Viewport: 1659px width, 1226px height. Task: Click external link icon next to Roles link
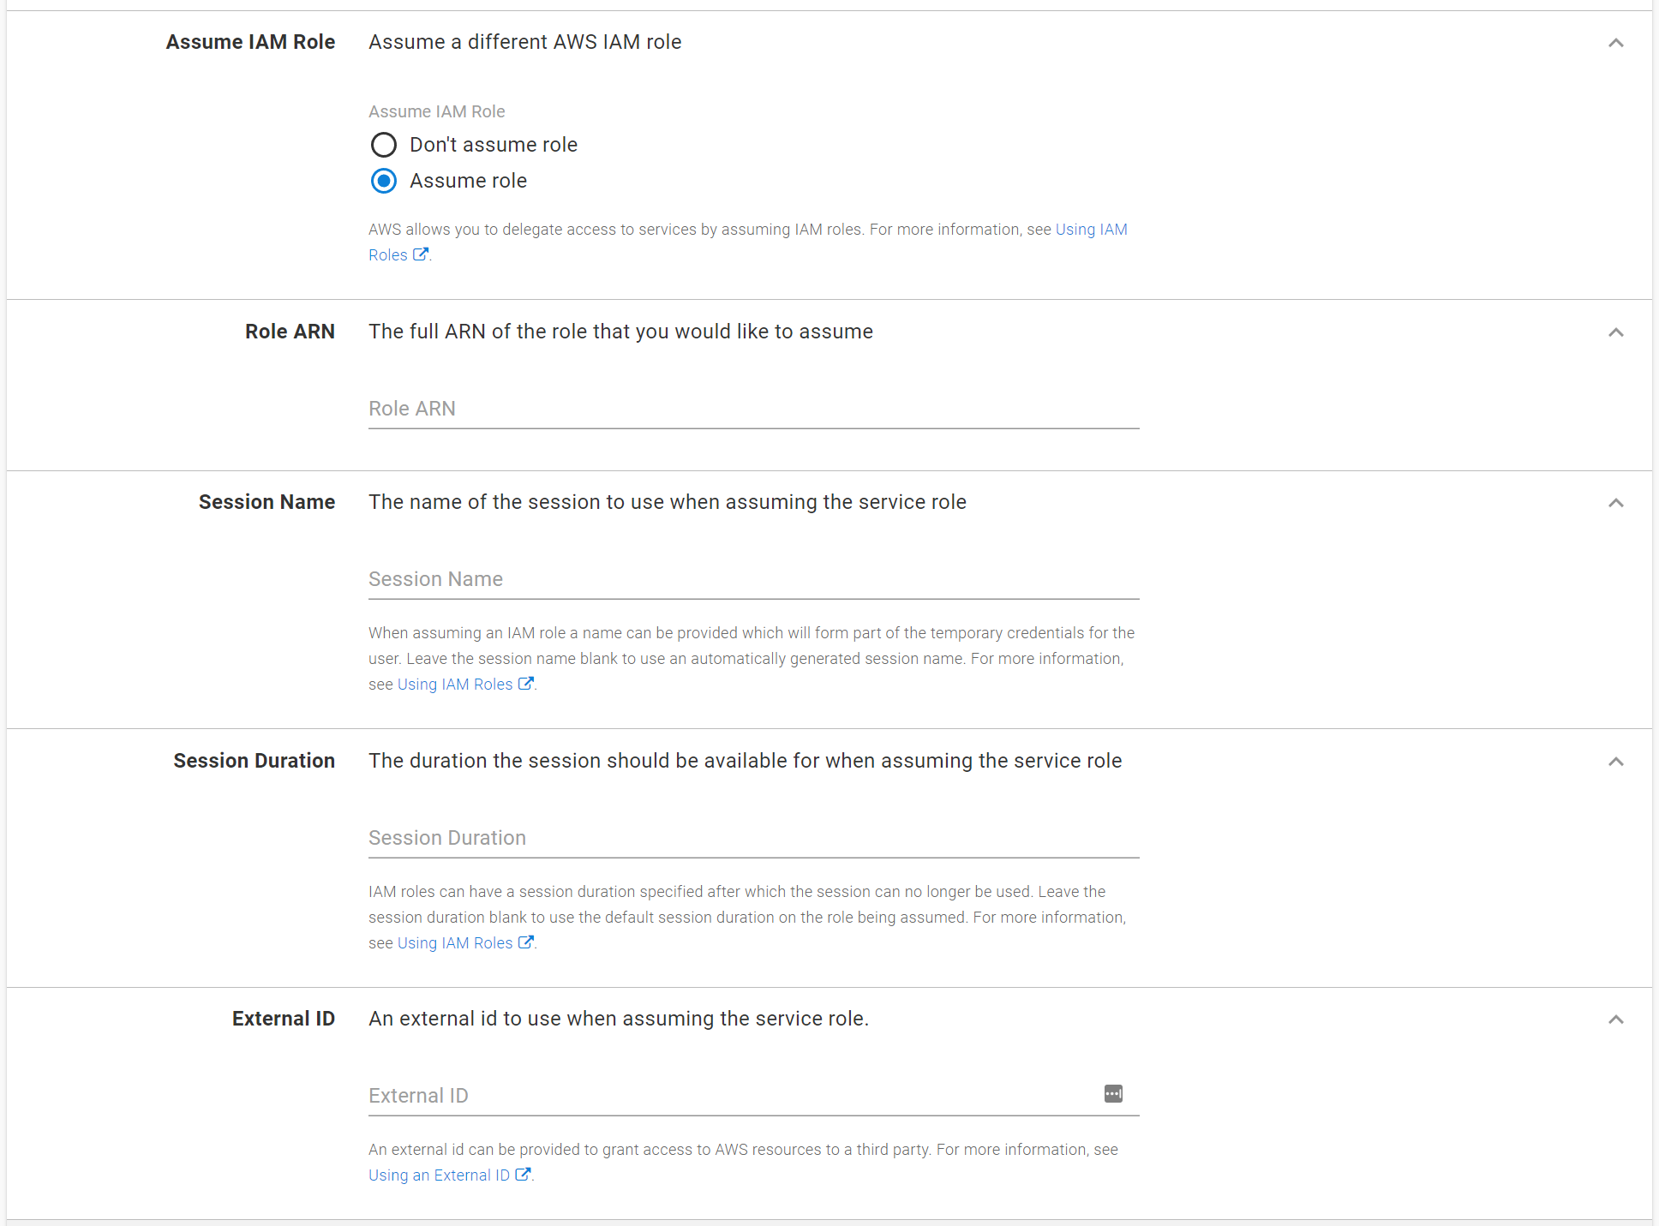tap(420, 254)
